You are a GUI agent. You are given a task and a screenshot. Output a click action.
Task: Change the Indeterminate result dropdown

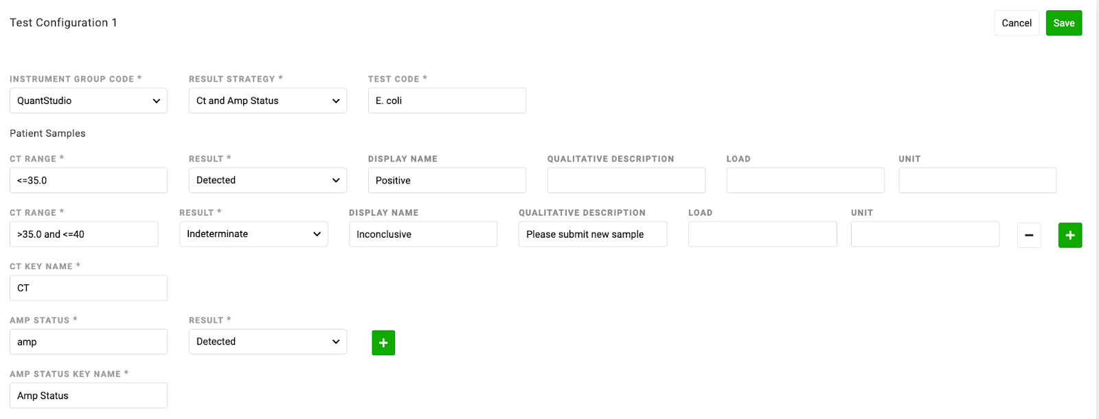point(253,234)
